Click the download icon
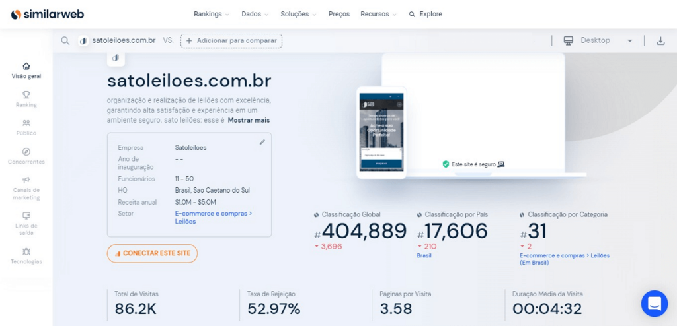Screen dimensions: 677x326 [x=660, y=40]
